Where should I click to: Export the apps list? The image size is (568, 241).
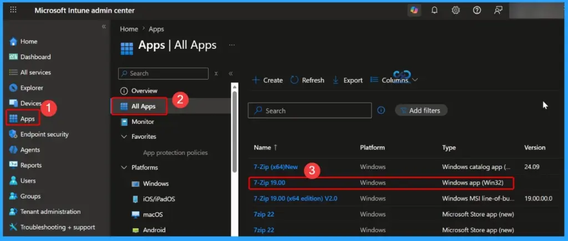click(347, 80)
